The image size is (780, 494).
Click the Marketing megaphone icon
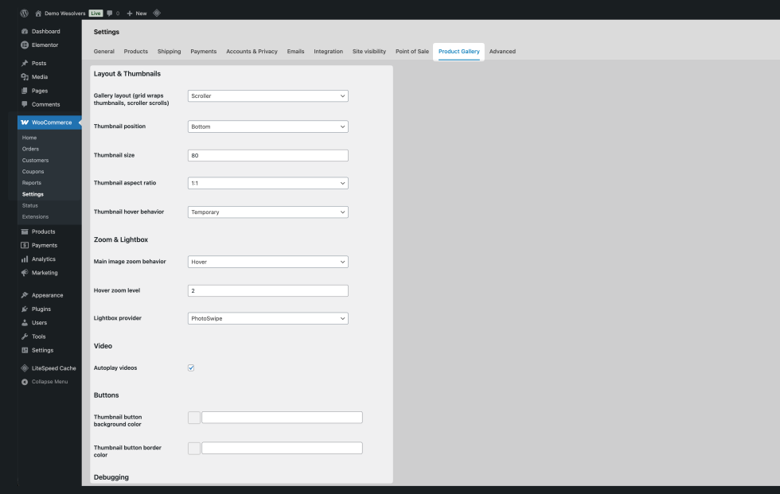[25, 273]
